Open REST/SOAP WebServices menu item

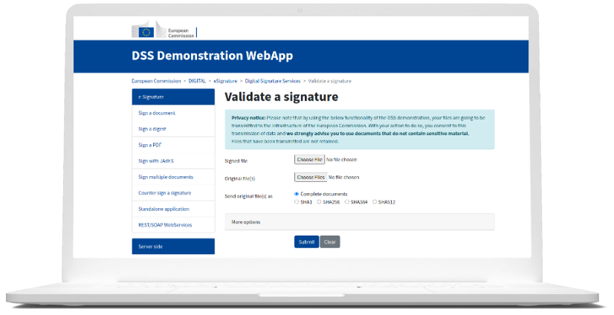[x=173, y=225]
